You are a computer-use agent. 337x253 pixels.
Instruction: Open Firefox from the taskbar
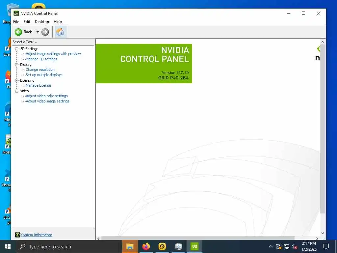tap(146, 246)
